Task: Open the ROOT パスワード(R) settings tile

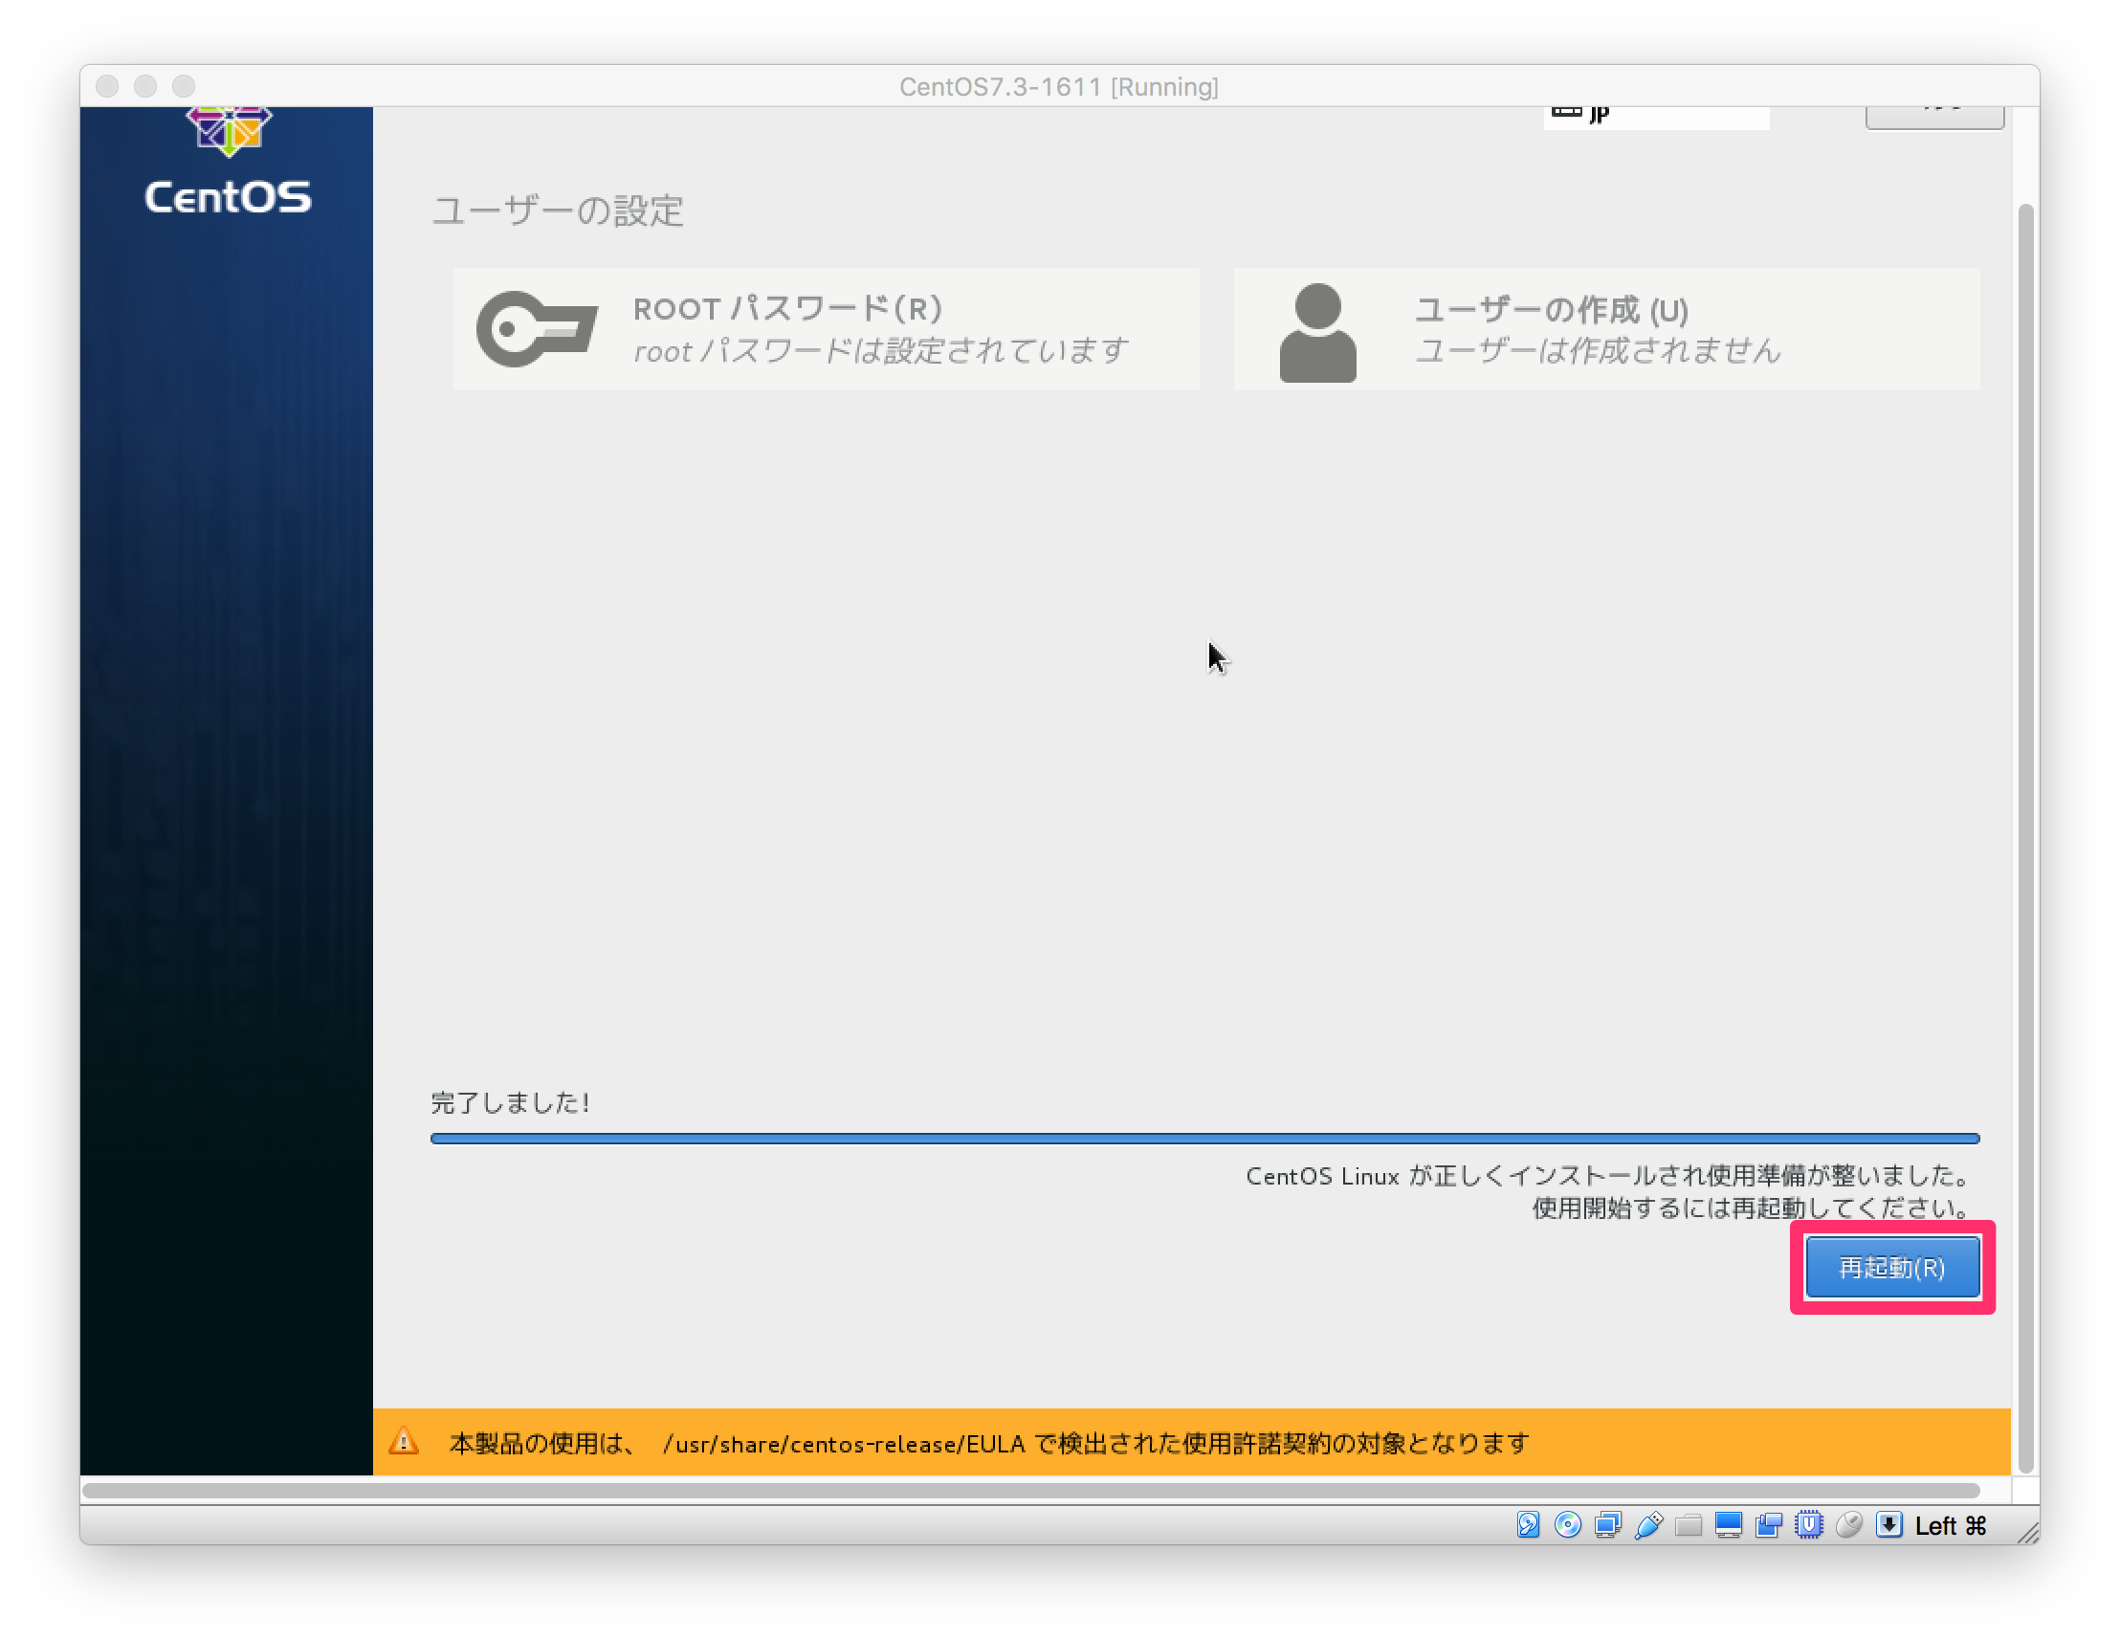Action: point(825,328)
